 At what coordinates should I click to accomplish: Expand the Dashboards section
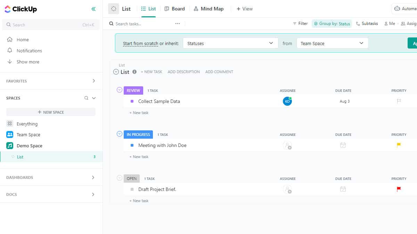(x=93, y=177)
